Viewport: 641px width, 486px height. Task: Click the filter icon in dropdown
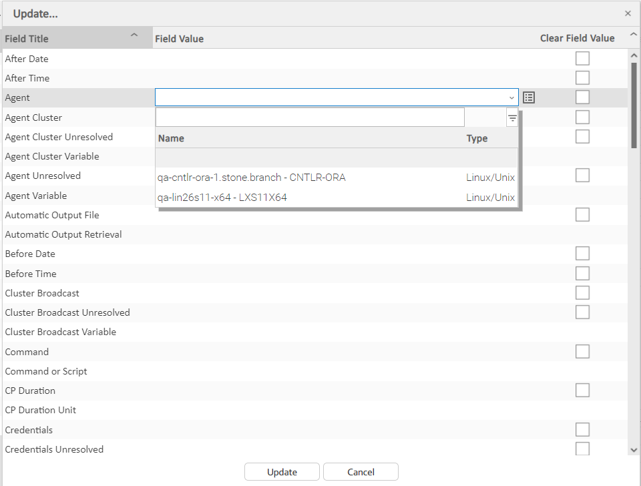click(x=512, y=118)
